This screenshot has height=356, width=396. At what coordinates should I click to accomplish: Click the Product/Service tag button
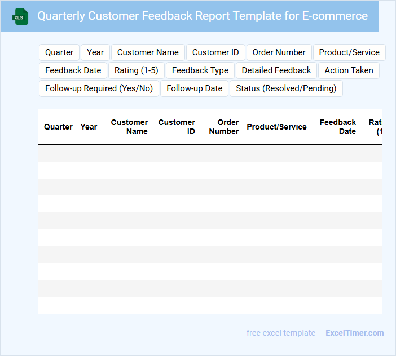[x=349, y=52]
